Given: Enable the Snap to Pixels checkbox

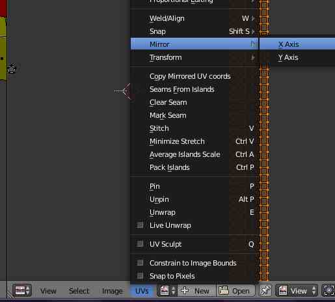Looking at the screenshot, I should pos(140,276).
